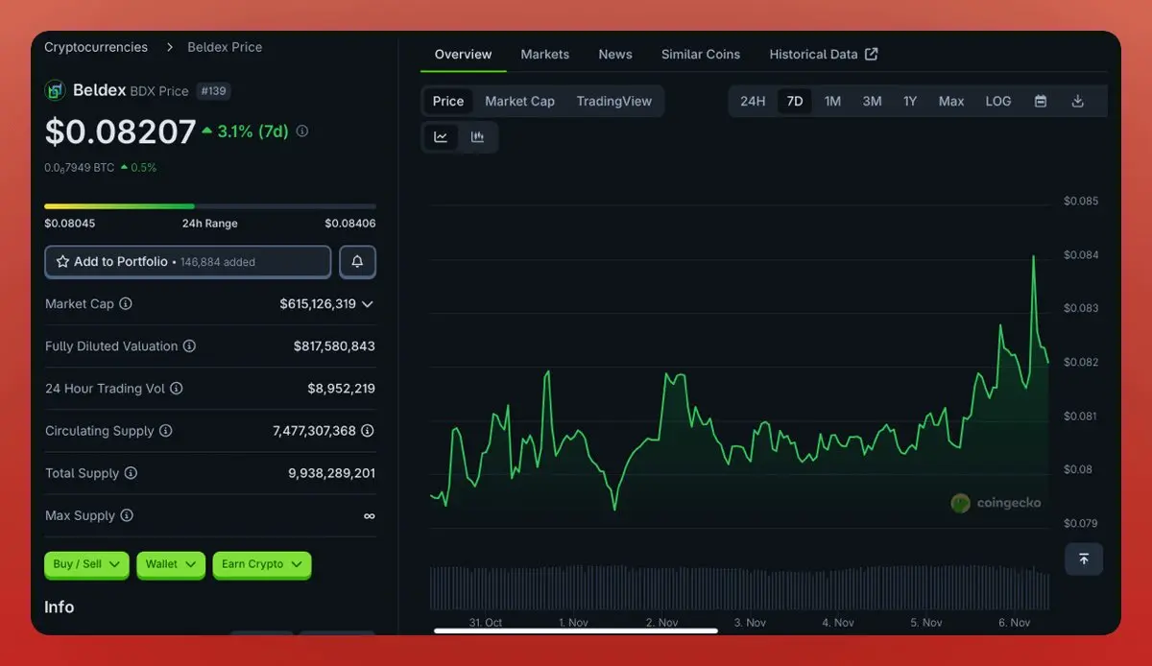
Task: Switch to candlestick chart view icon
Action: click(477, 137)
